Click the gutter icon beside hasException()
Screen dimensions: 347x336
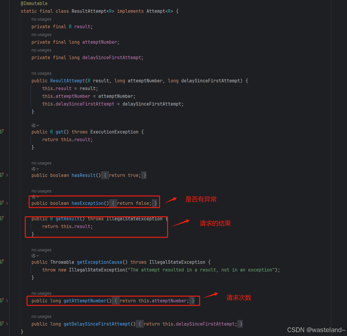click(x=1, y=202)
